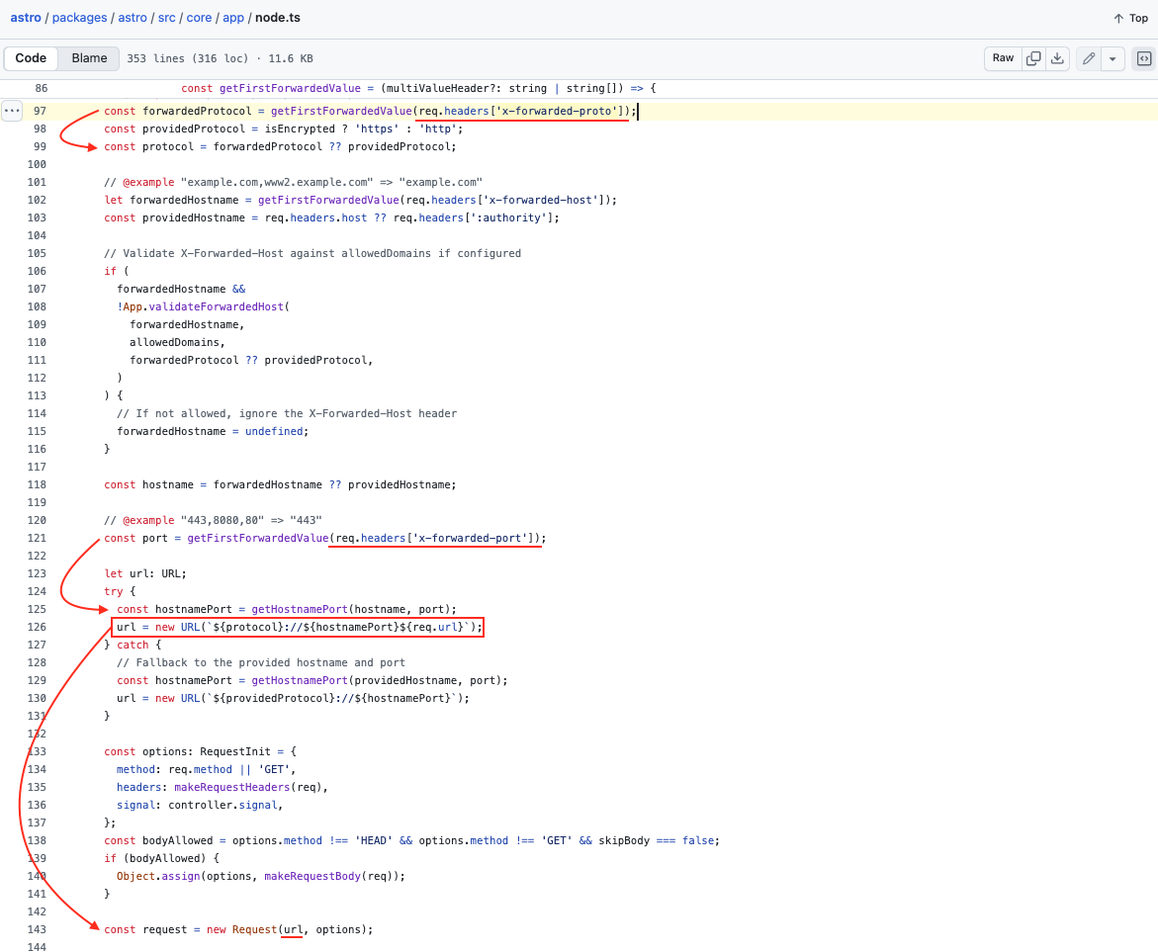
Task: Jump to Top of the file
Action: point(1130,18)
